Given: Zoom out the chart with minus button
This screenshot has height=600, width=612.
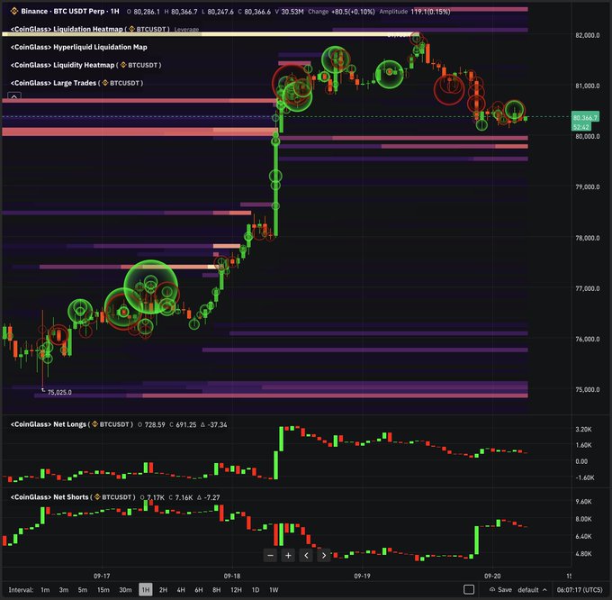Looking at the screenshot, I should click(270, 555).
